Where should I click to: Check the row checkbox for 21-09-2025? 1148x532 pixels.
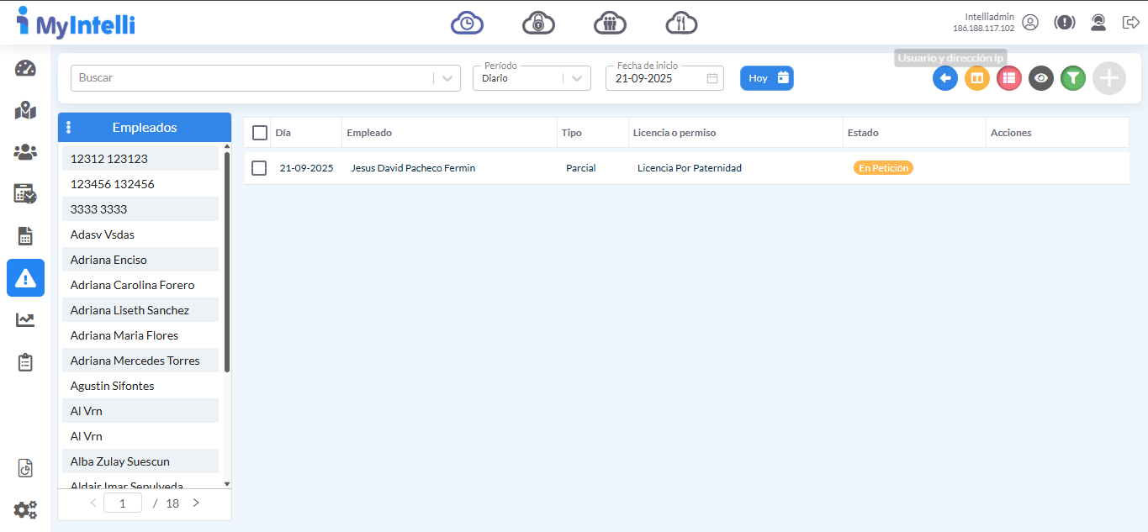tap(259, 168)
